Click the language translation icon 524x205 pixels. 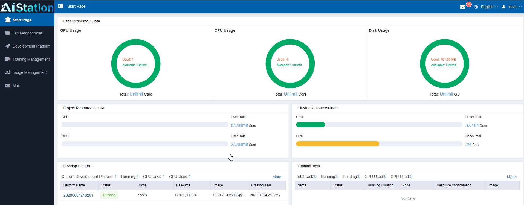coord(476,7)
